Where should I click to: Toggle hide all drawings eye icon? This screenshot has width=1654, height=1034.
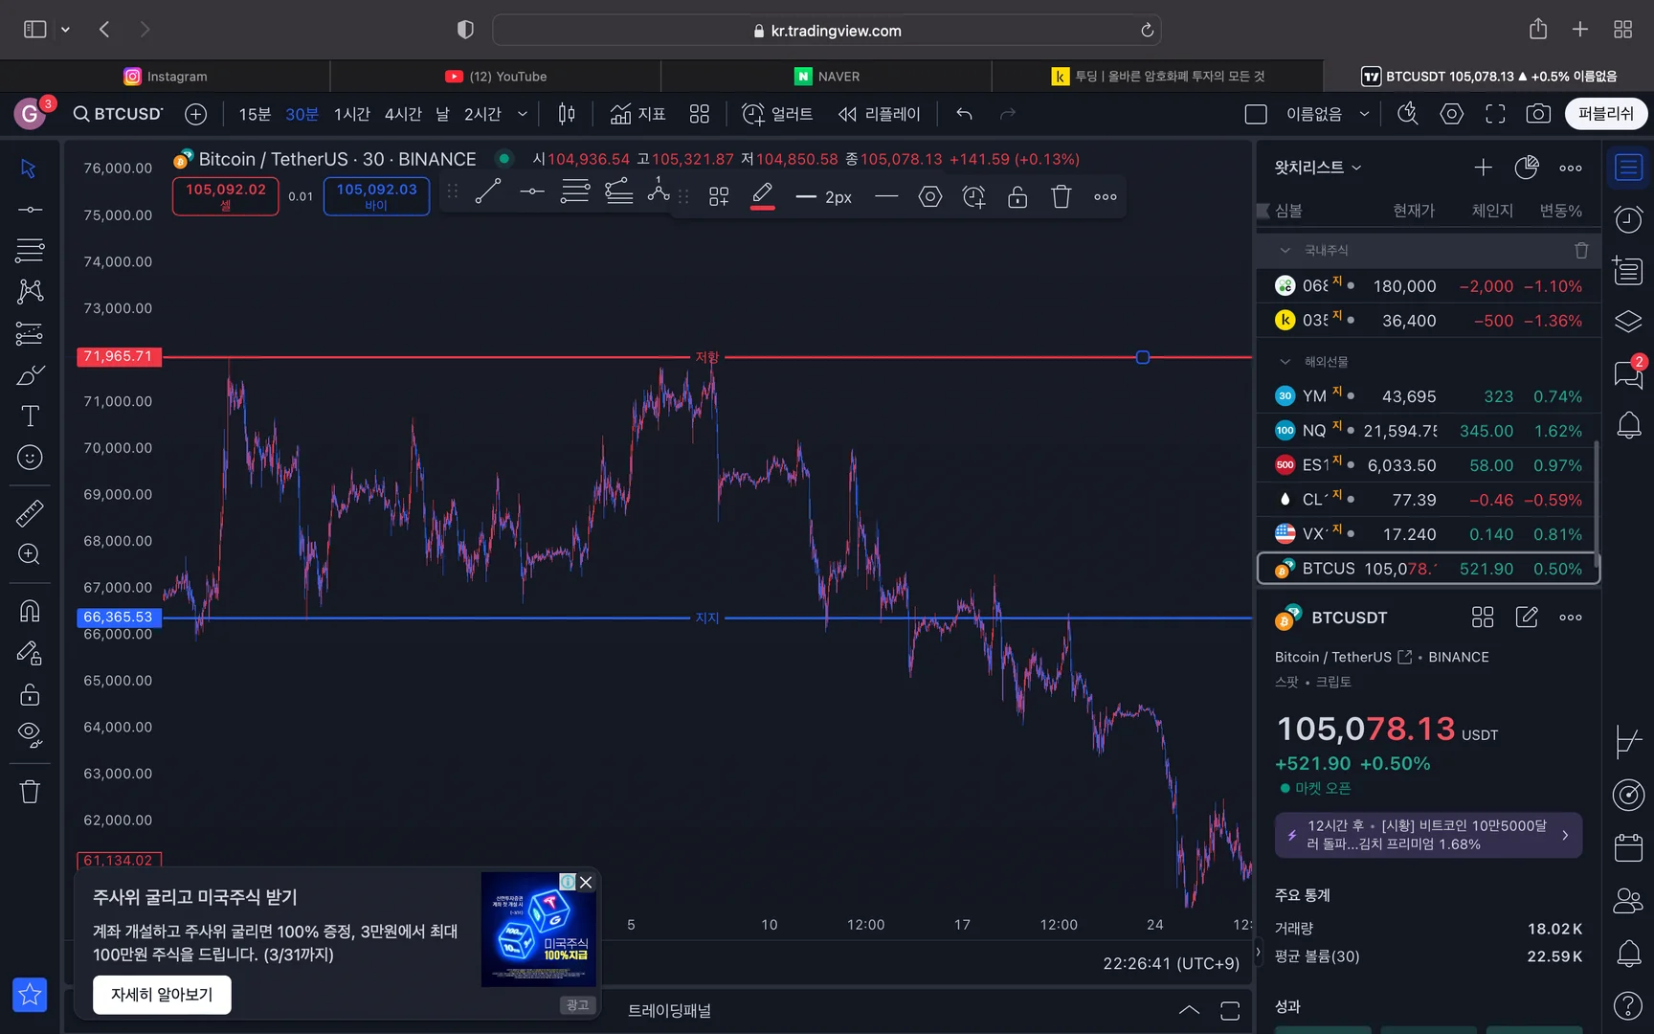(x=30, y=734)
